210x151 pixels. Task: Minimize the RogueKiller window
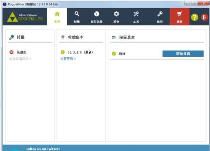click(188, 3)
